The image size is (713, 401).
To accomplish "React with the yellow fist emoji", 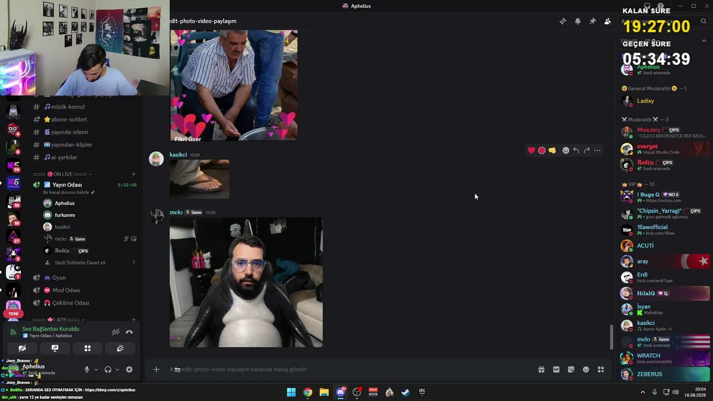I will click(552, 150).
